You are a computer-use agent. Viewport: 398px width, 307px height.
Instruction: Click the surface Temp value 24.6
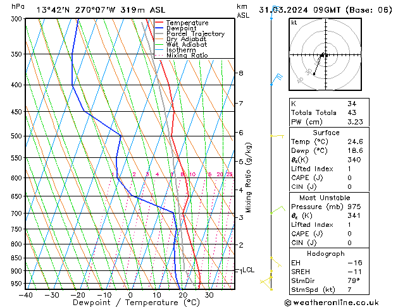355,141
